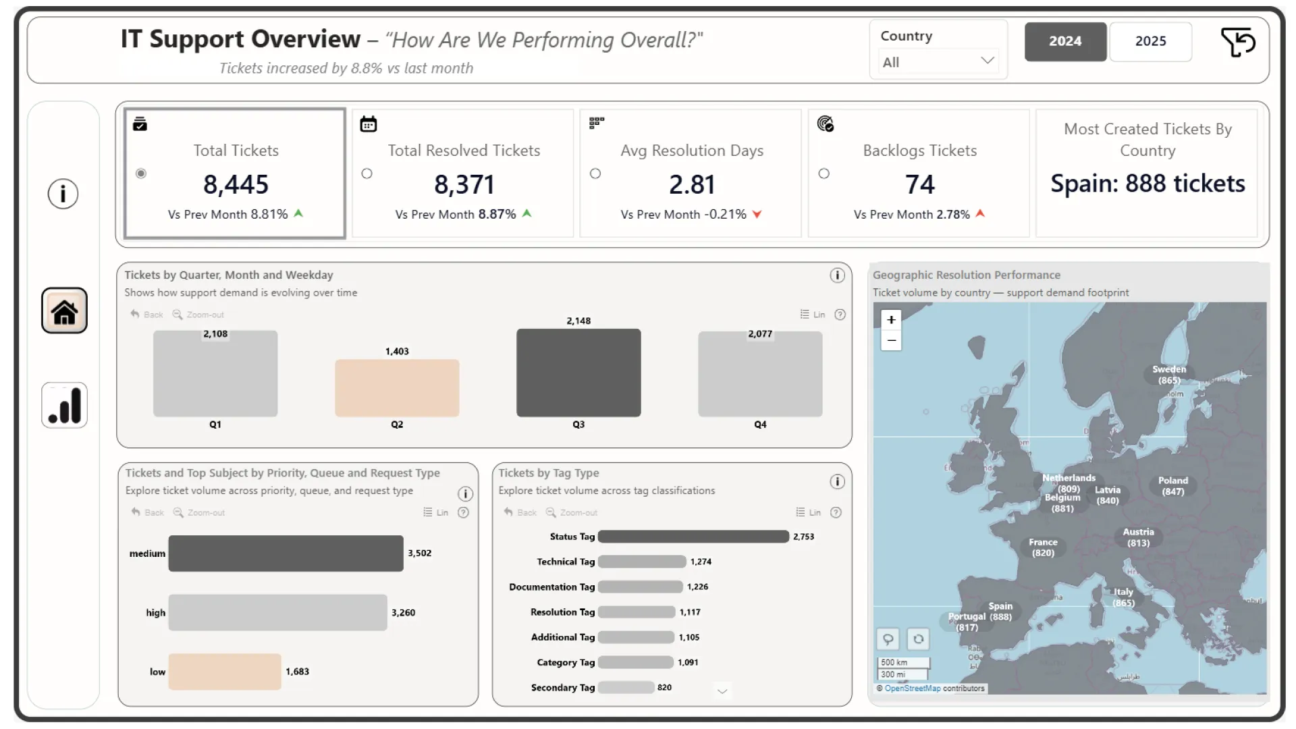
Task: Open info tooltip for Tickets by Quarter chart
Action: [837, 275]
